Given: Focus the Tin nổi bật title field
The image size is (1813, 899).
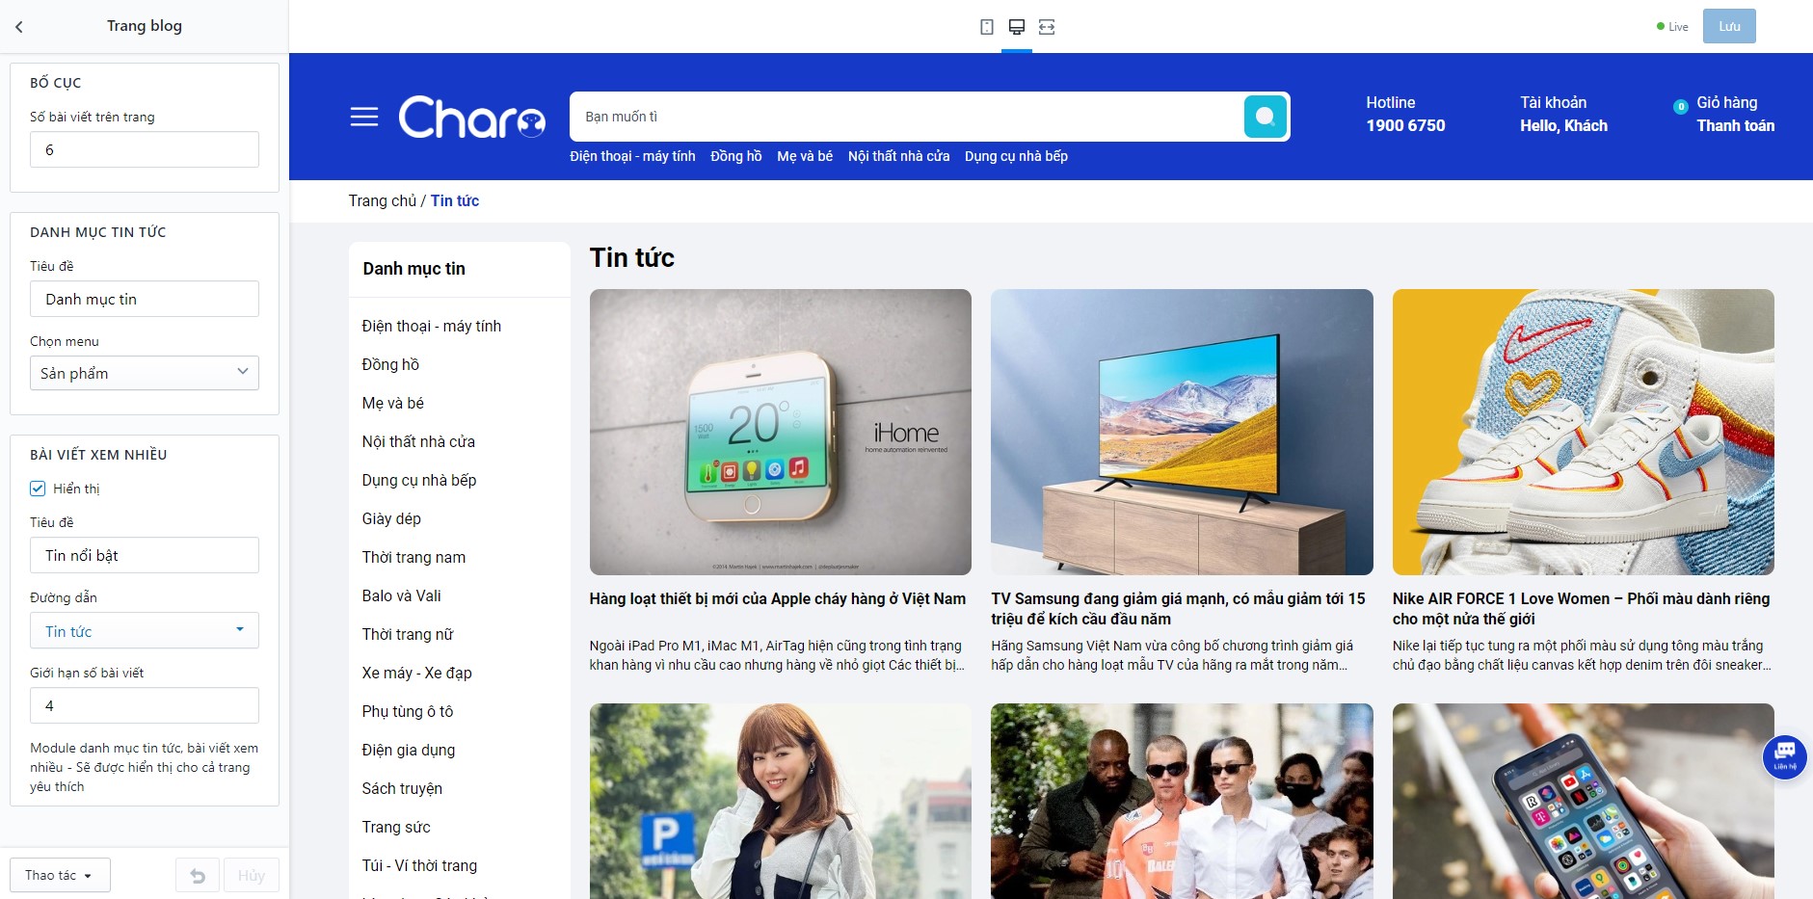Looking at the screenshot, I should pyautogui.click(x=145, y=555).
